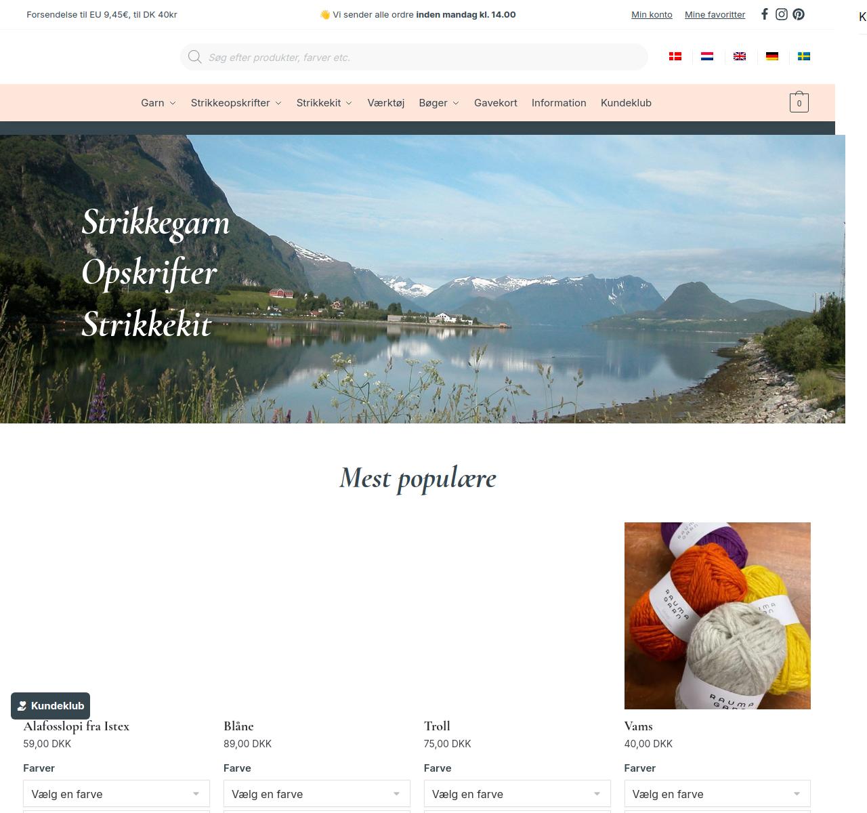Open Vælg en farve dropdown for Vams
The height and width of the screenshot is (813, 867).
[717, 794]
